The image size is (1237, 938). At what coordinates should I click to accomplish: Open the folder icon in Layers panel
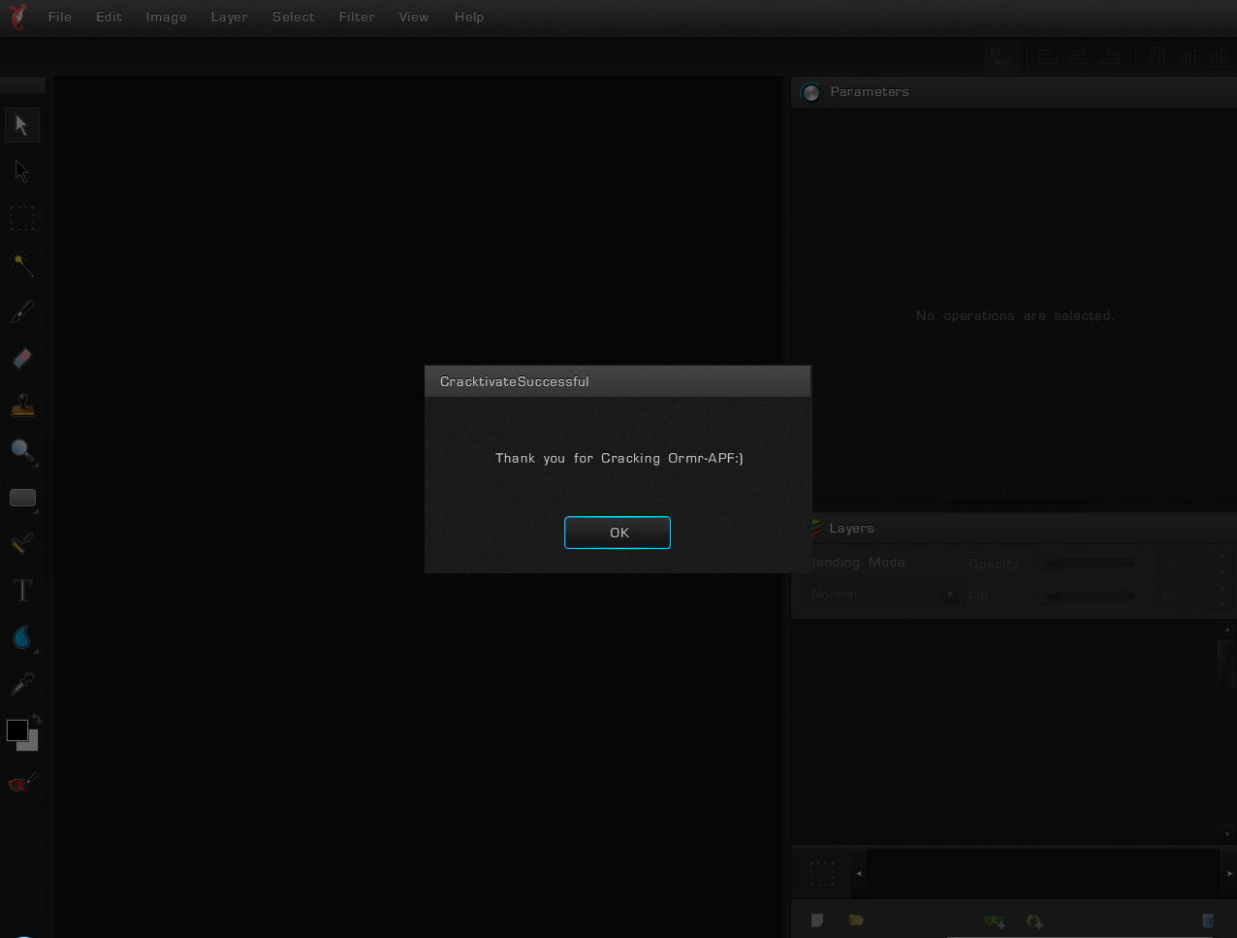tap(855, 920)
